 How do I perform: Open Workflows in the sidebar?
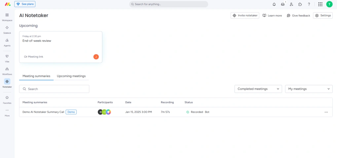(x=7, y=71)
